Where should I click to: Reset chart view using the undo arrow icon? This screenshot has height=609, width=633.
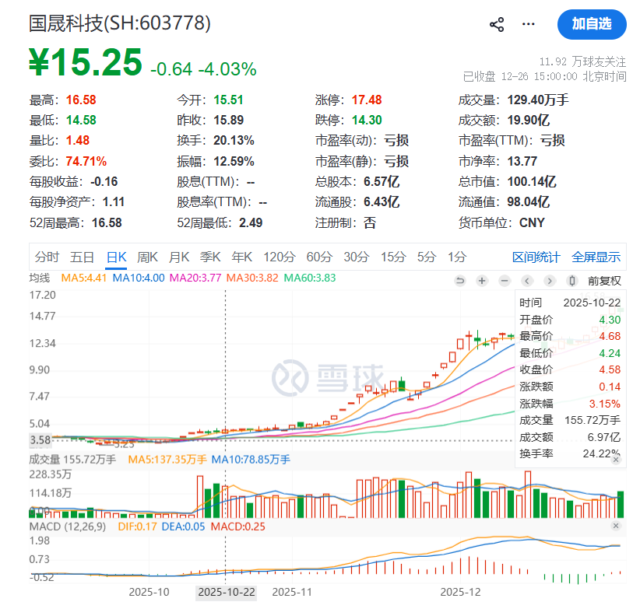click(459, 281)
